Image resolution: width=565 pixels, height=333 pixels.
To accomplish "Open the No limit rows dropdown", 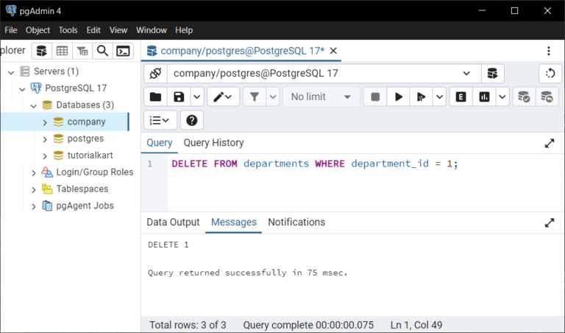I will click(321, 97).
